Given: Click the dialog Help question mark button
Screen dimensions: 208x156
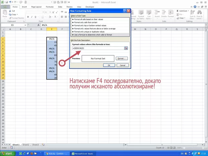Looking at the screenshot, I should (x=125, y=11).
